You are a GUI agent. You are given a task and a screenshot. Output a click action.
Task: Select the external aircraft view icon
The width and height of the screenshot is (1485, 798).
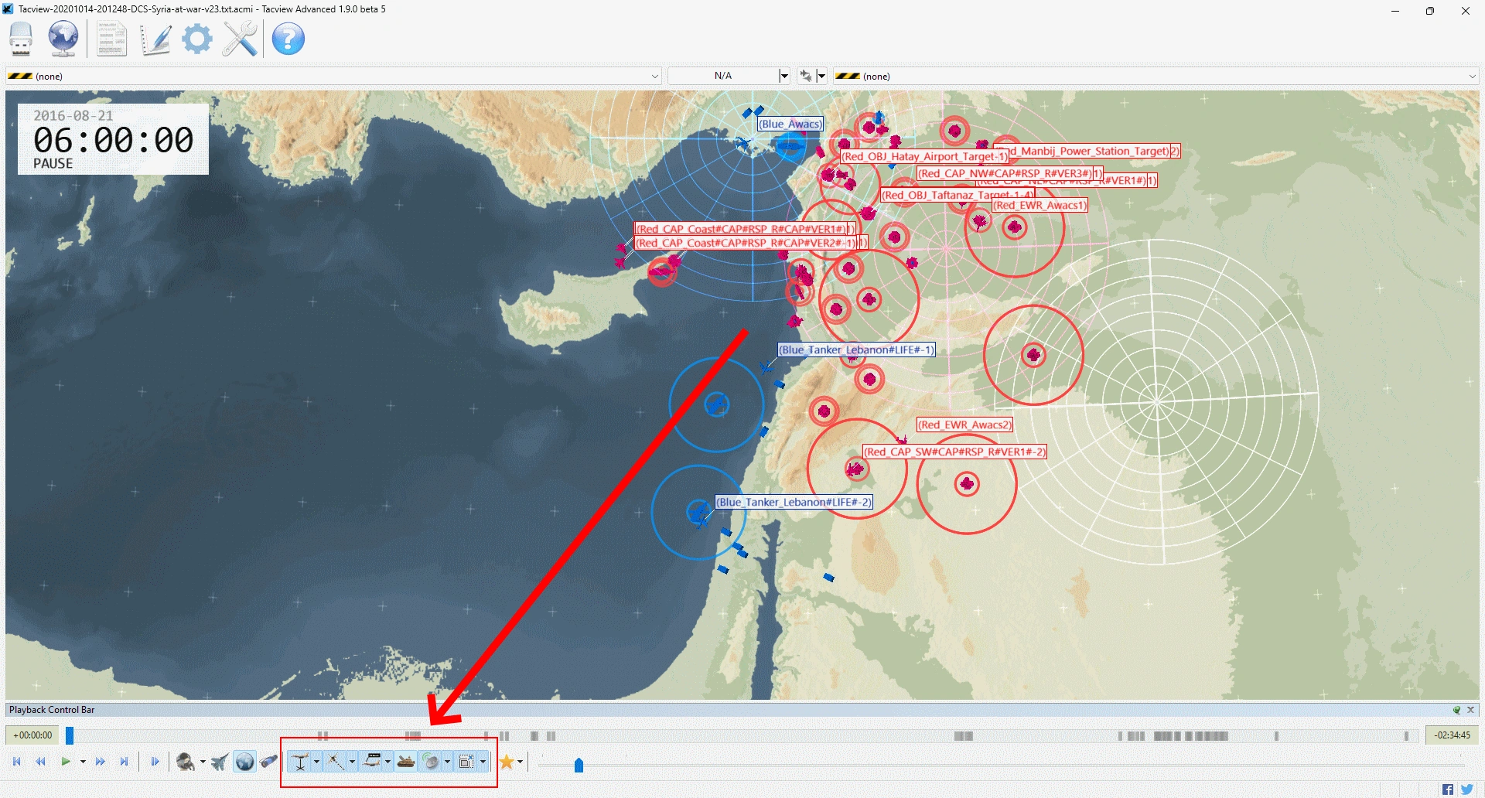click(220, 762)
